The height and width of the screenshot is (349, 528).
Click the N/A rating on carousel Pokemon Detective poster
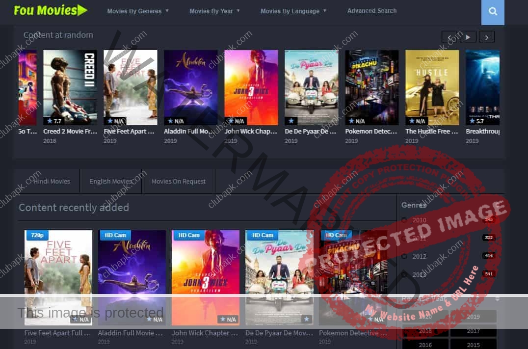[x=357, y=121]
